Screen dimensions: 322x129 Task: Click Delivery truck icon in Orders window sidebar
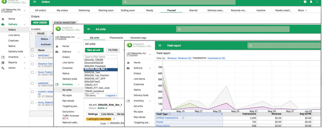click(x=3, y=25)
